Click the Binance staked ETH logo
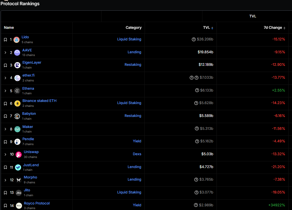 (17, 103)
